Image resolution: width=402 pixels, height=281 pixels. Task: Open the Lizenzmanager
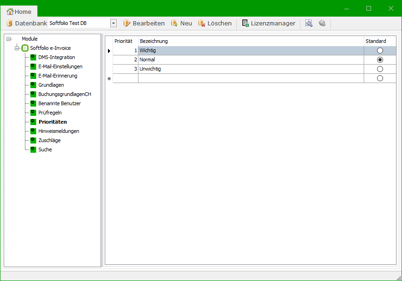click(269, 24)
